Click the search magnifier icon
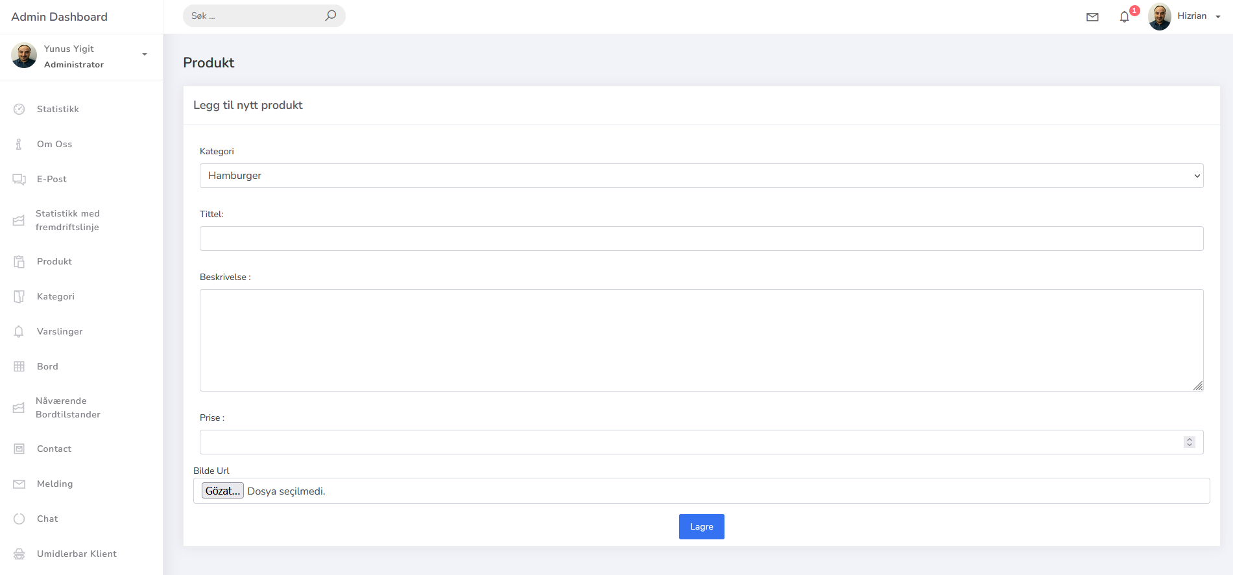Viewport: 1233px width, 575px height. (x=331, y=16)
